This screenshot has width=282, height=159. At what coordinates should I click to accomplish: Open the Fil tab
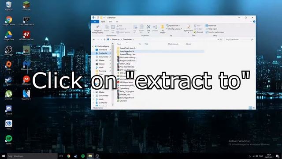[95, 22]
